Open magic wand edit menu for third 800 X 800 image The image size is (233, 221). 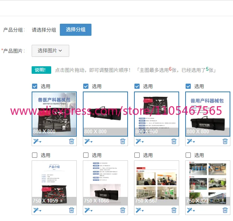click(140, 141)
